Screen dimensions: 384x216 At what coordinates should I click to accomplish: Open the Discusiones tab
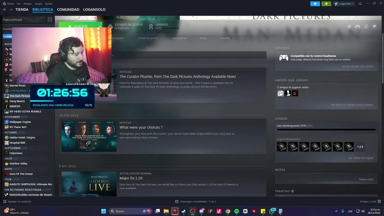179,38
